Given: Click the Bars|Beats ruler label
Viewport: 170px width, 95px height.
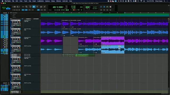Looking at the screenshot, I should 15,13.
